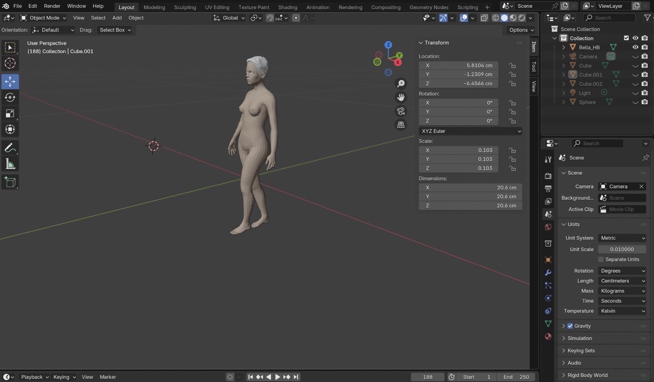Hide Bella_HB with its eye icon
This screenshot has height=382, width=654.
click(636, 47)
